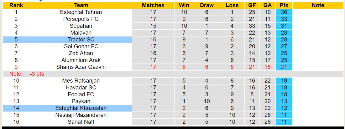Open the Malavan team page
The height and width of the screenshot is (129, 345).
tap(81, 33)
